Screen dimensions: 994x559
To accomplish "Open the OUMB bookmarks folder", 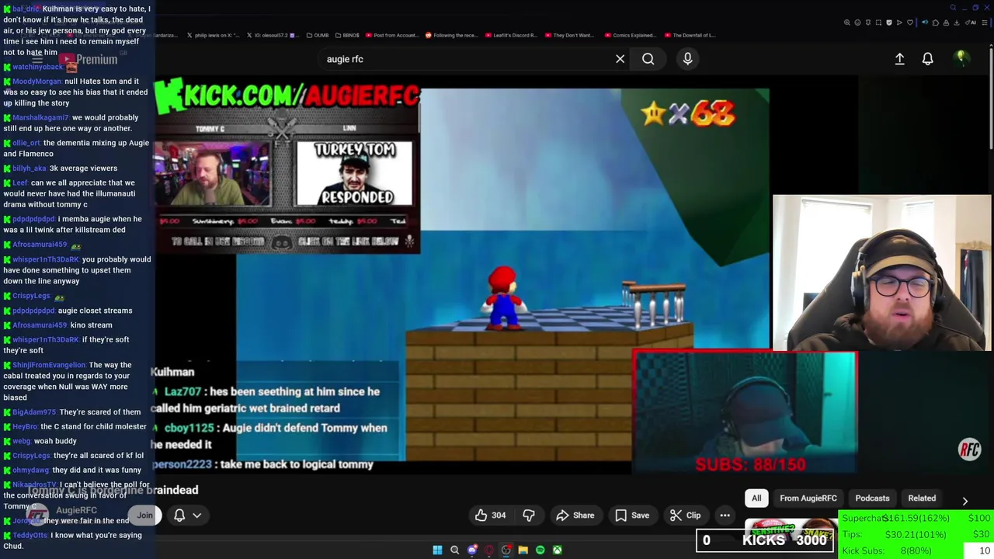I will tap(318, 35).
